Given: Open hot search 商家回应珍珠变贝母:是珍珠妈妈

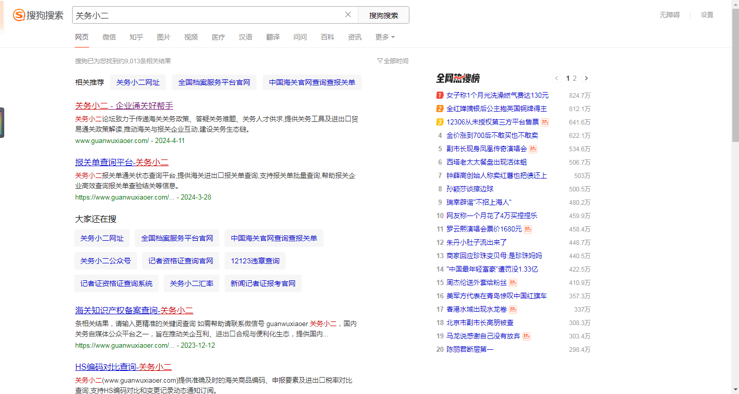Looking at the screenshot, I should [494, 256].
